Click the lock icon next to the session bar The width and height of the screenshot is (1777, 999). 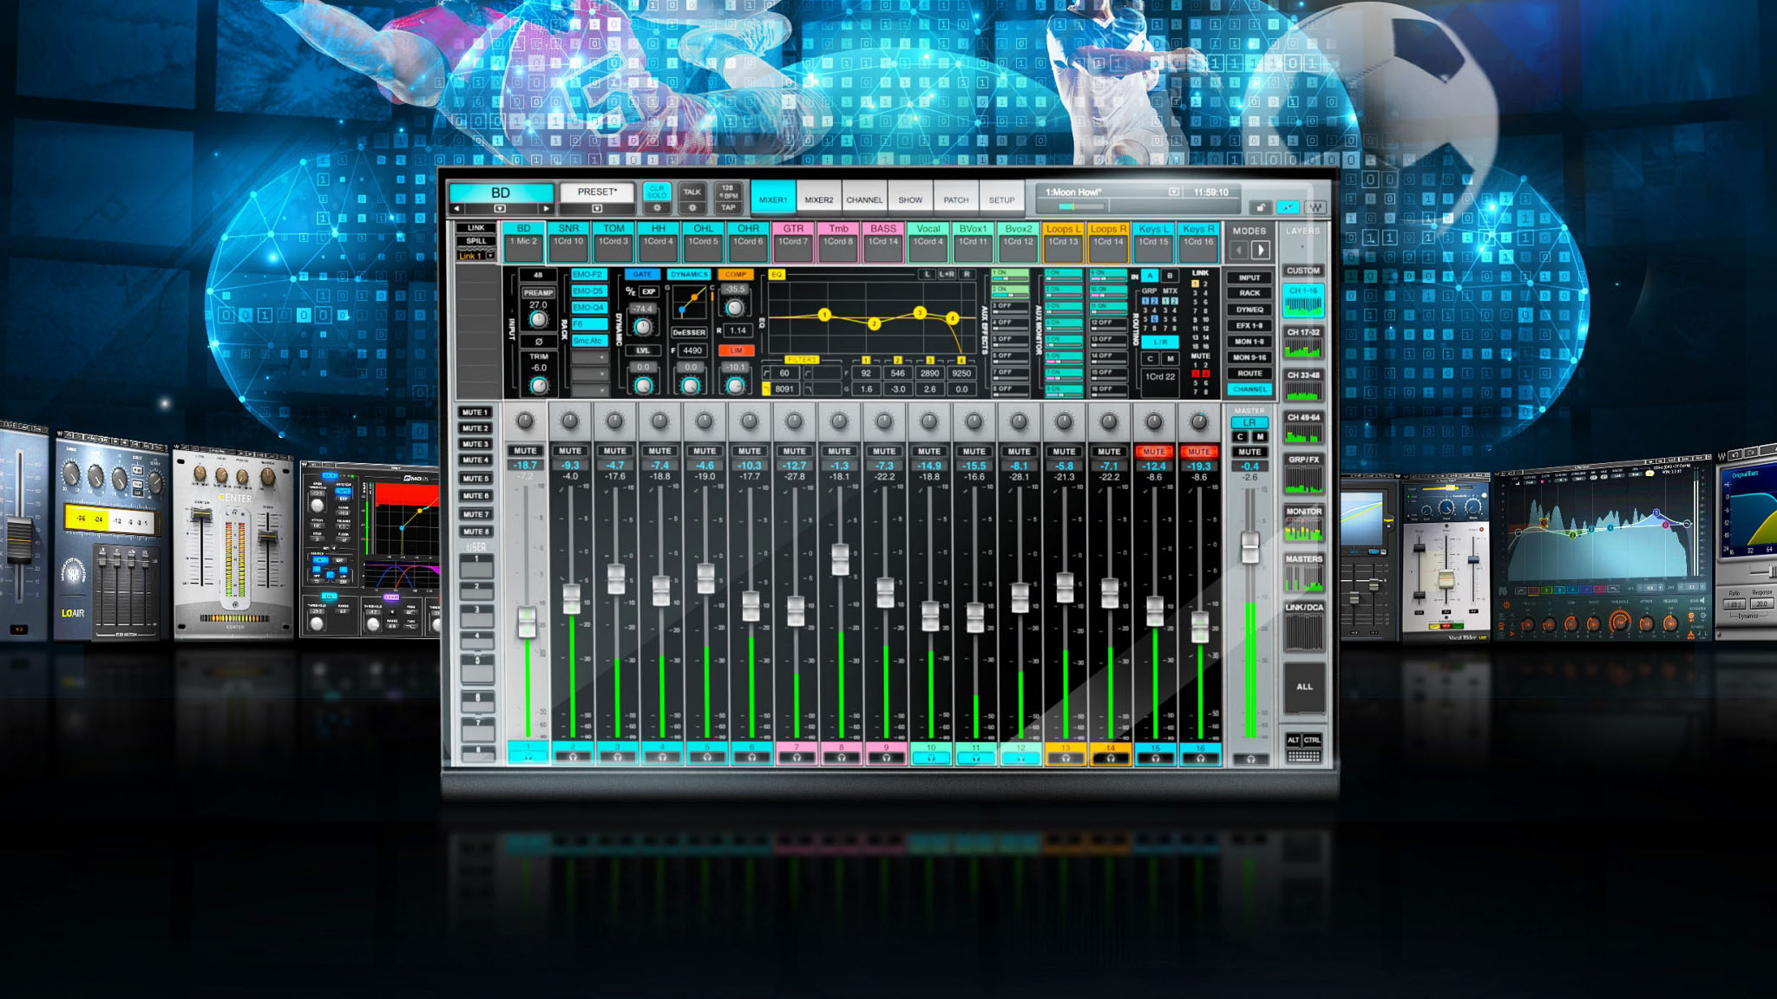(1260, 207)
